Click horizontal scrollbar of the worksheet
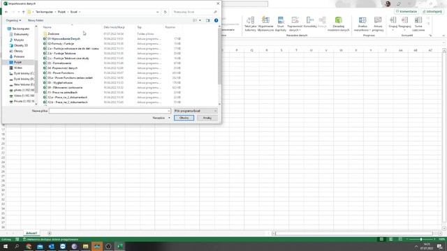This screenshot has width=447, height=251. 354,234
